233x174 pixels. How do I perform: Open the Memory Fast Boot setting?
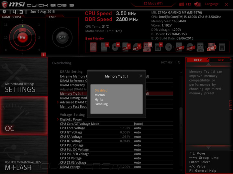pos(73,106)
